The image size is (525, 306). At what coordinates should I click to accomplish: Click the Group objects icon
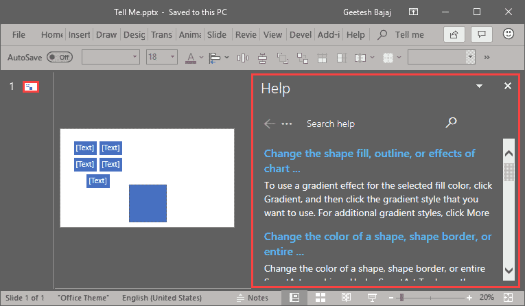coord(303,58)
